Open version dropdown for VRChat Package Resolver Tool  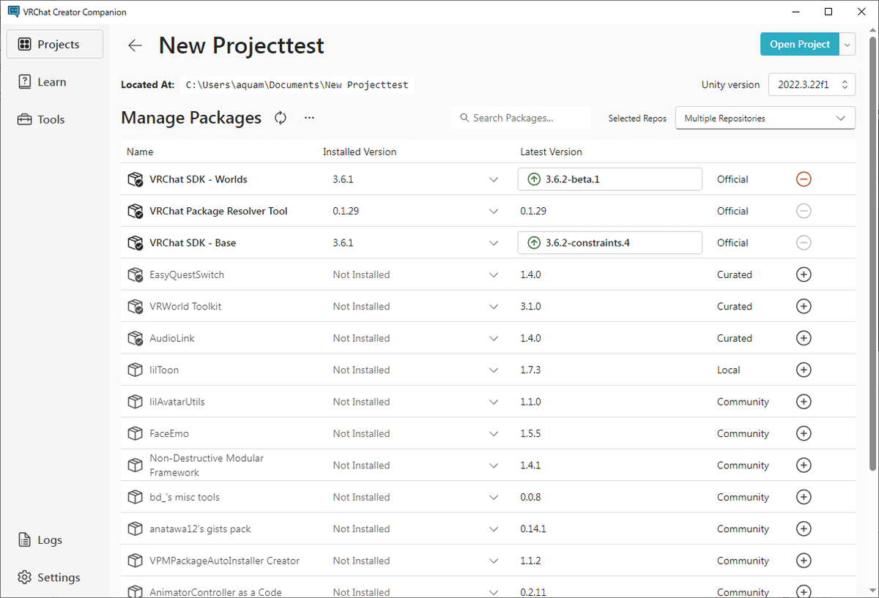(494, 211)
